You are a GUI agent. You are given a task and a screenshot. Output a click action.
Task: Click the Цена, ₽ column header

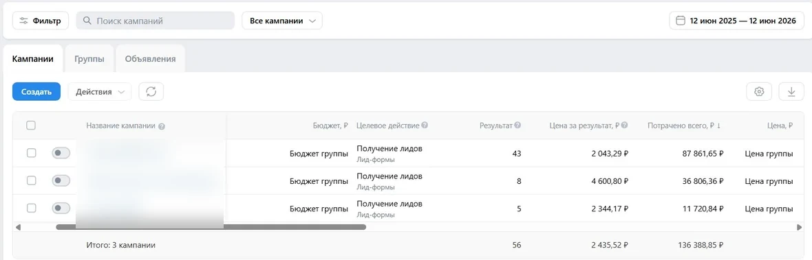[x=780, y=126]
